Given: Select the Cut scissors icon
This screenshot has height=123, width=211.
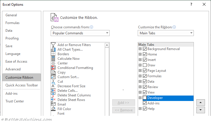Looking at the screenshot, I should click(x=53, y=81).
